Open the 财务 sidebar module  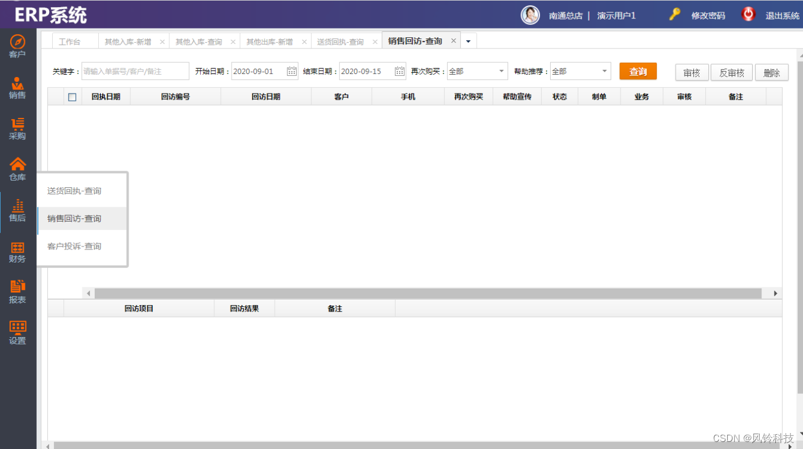click(x=18, y=252)
